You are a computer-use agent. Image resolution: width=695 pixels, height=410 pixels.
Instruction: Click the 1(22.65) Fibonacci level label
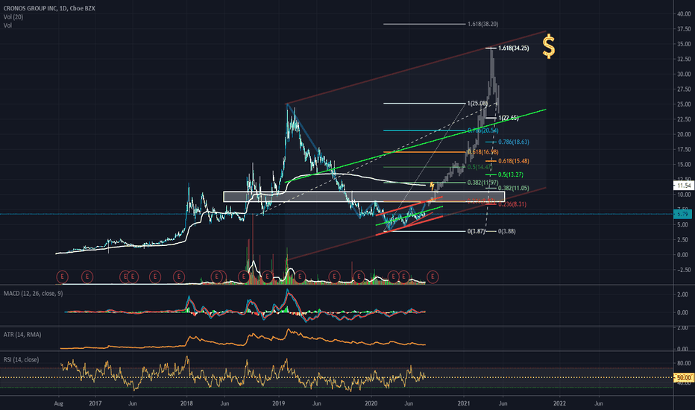coord(509,118)
